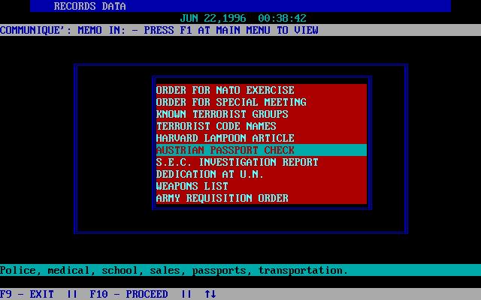Choose KNOWN TERRORIST GROUPS record

click(262, 114)
